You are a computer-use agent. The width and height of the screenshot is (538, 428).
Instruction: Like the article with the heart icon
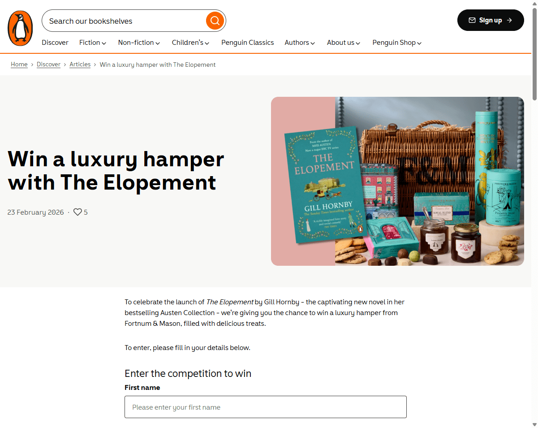pos(77,212)
